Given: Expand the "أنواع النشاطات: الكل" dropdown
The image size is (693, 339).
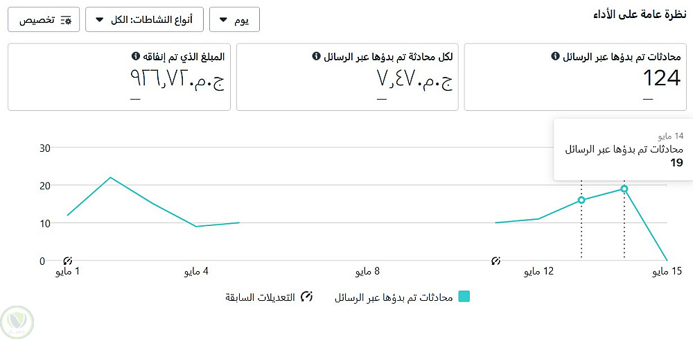Looking at the screenshot, I should coord(144,20).
